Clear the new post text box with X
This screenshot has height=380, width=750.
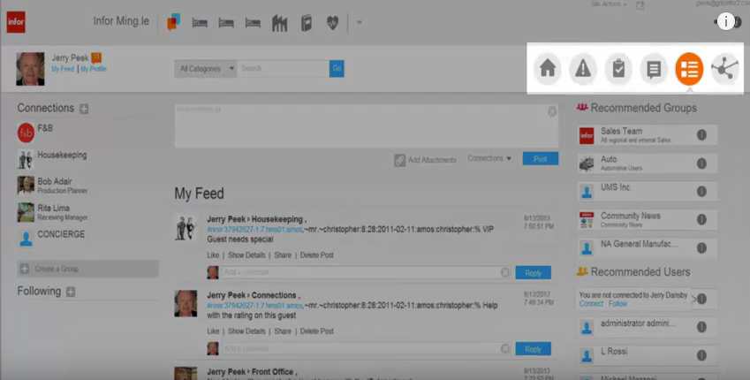tap(552, 111)
